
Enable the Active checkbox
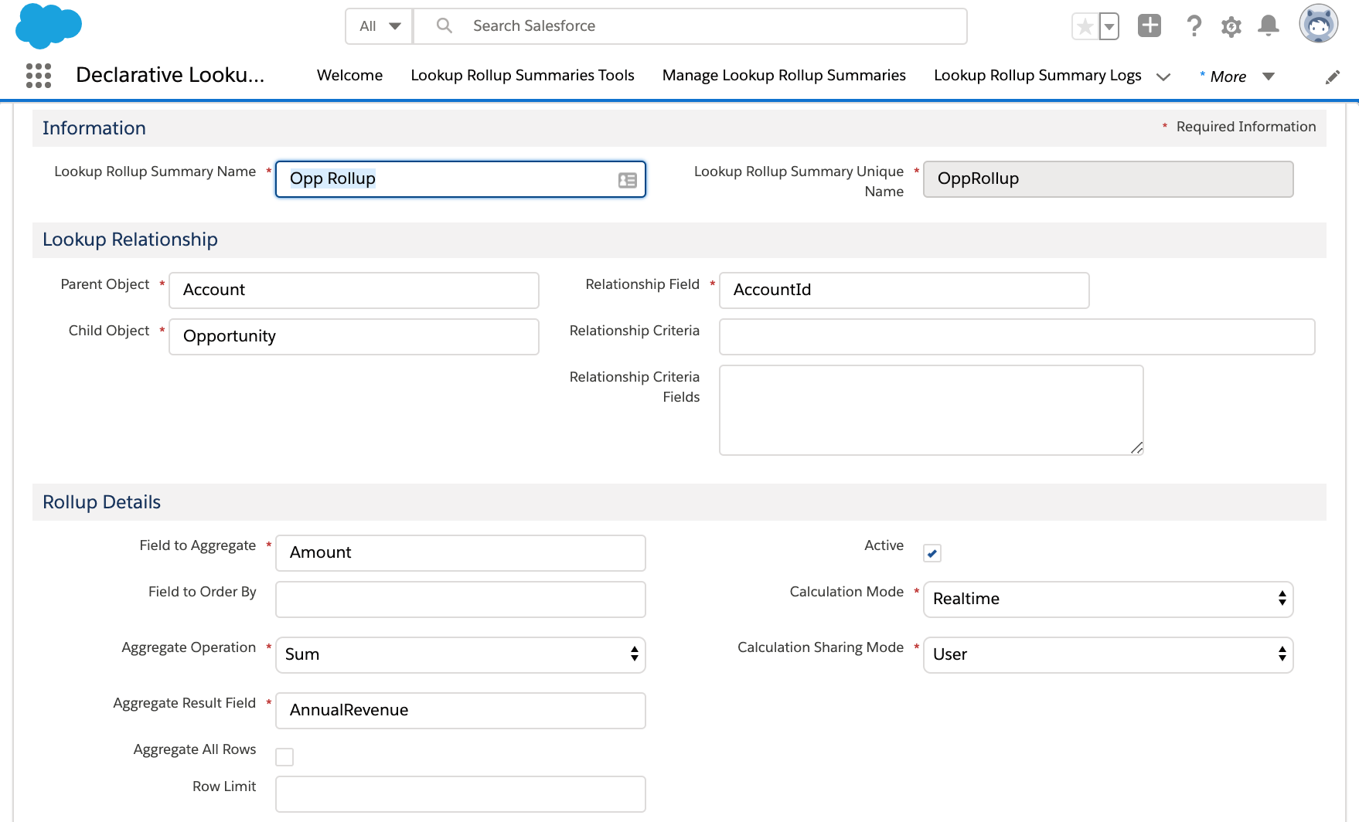pyautogui.click(x=932, y=552)
